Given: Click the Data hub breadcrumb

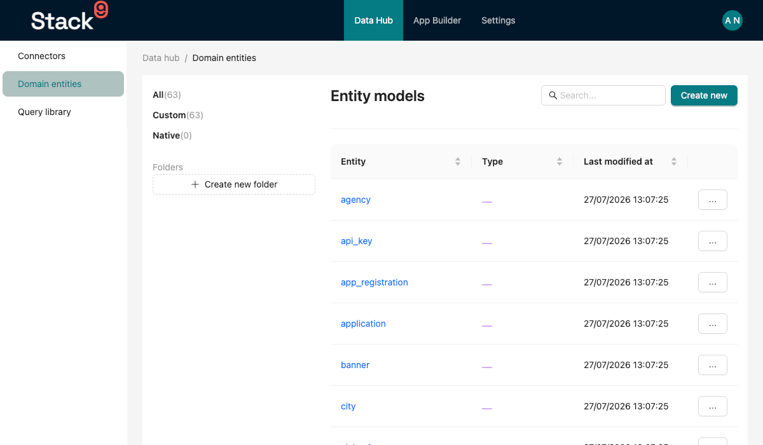Looking at the screenshot, I should (x=161, y=58).
